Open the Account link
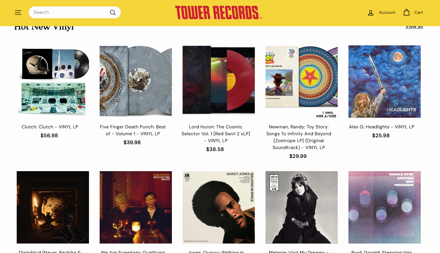The width and height of the screenshot is (440, 253). coord(387,12)
